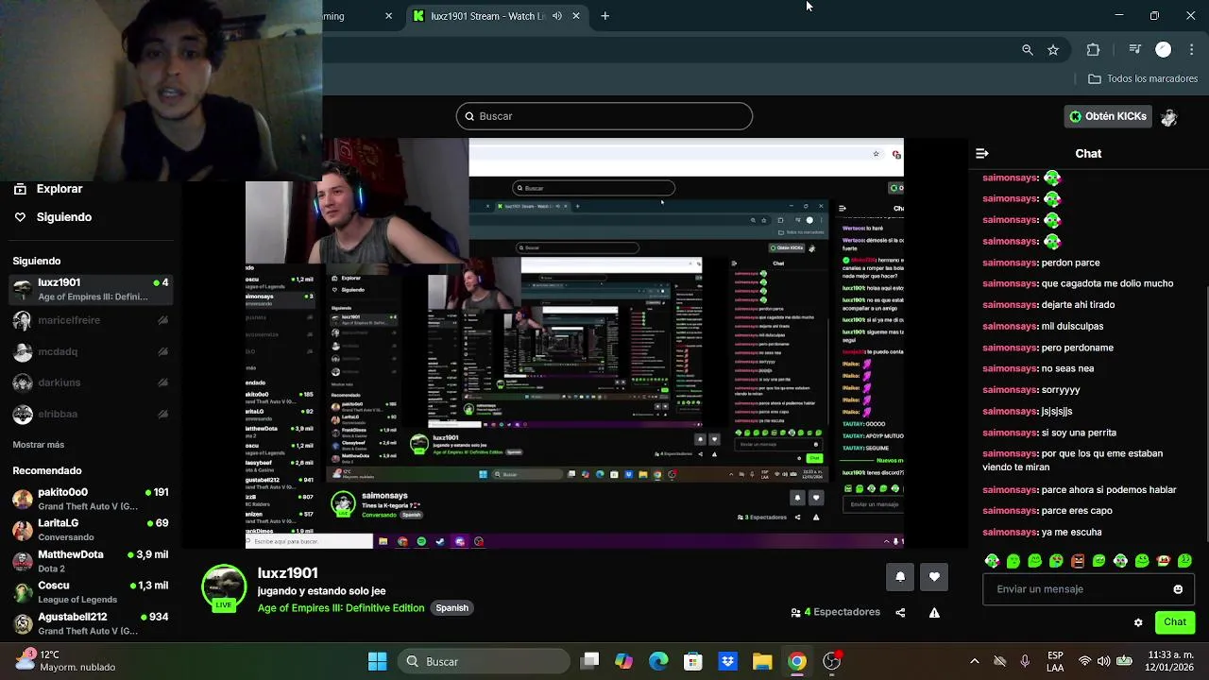Open the Kick user avatar menu
Image resolution: width=1209 pixels, height=680 pixels.
pos(1169,116)
